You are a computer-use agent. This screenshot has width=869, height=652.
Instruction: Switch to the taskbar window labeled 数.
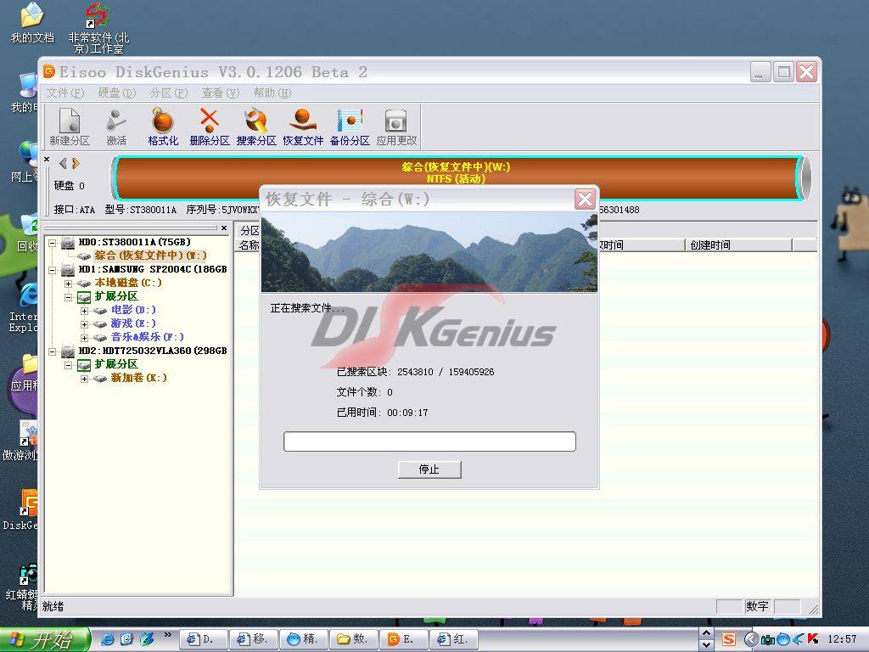pos(353,639)
